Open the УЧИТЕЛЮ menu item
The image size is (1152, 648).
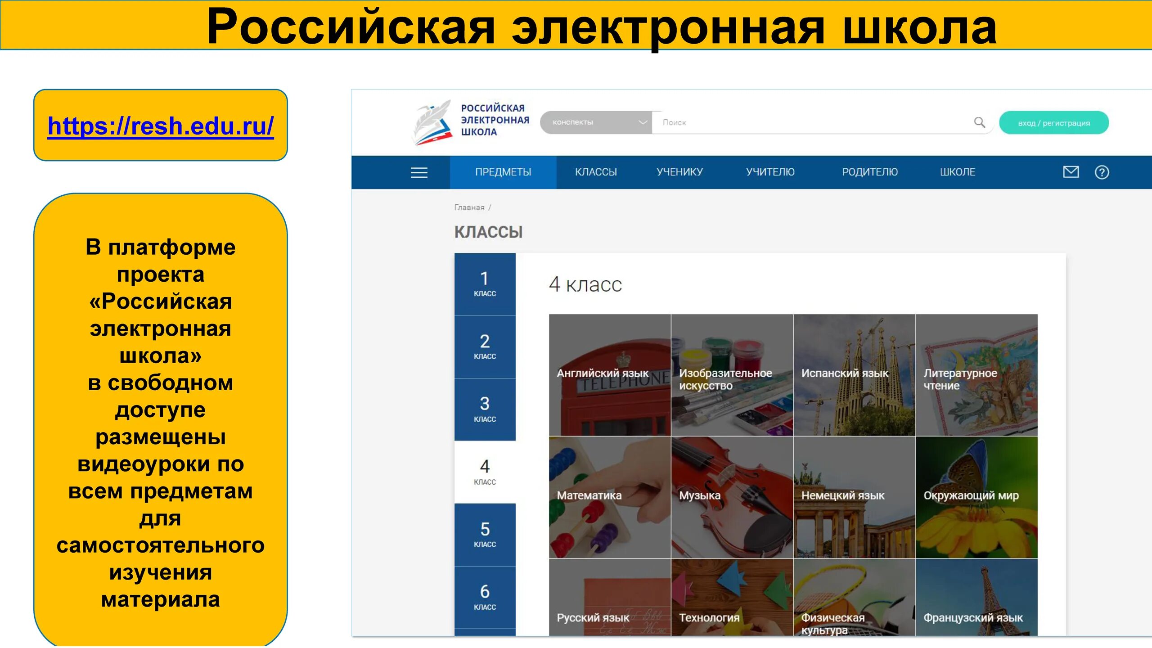pyautogui.click(x=770, y=172)
